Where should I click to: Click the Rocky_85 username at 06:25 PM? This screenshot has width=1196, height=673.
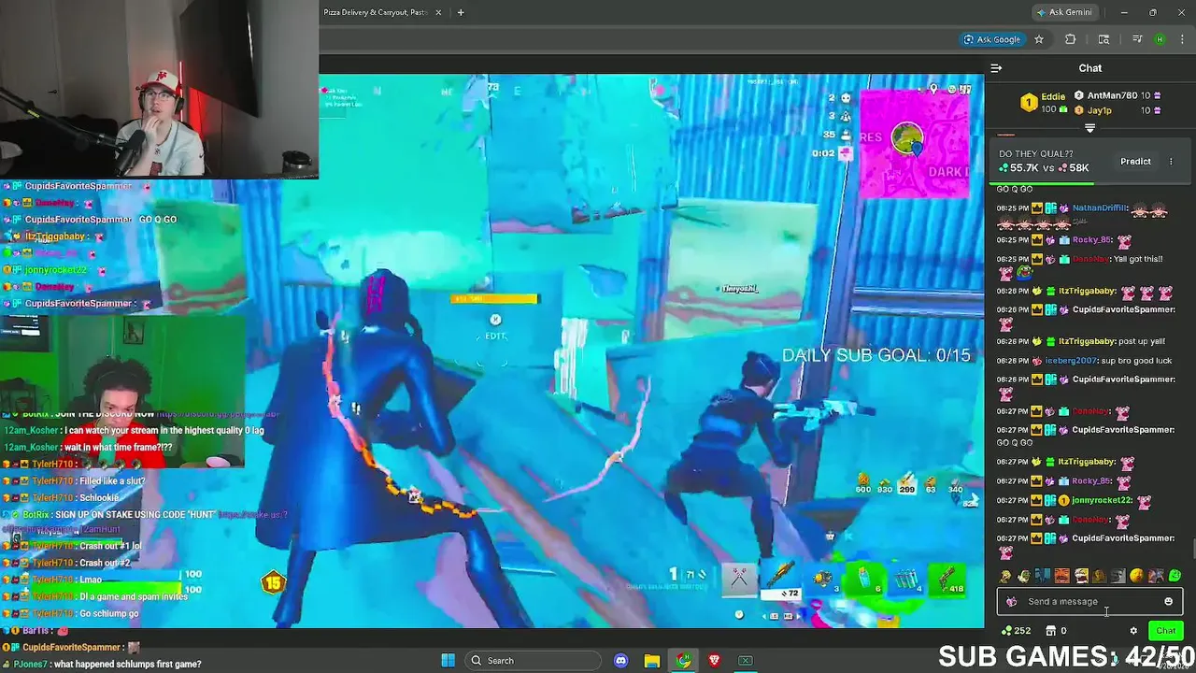[1091, 240]
